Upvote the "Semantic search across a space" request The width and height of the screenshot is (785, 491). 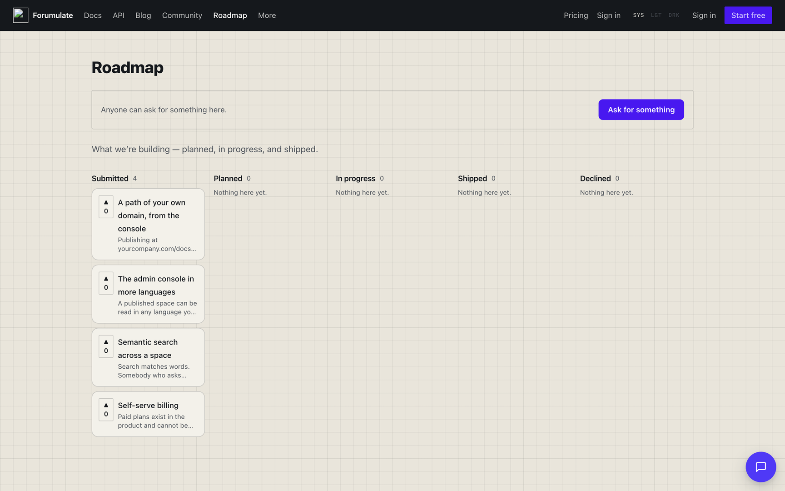pos(106,346)
